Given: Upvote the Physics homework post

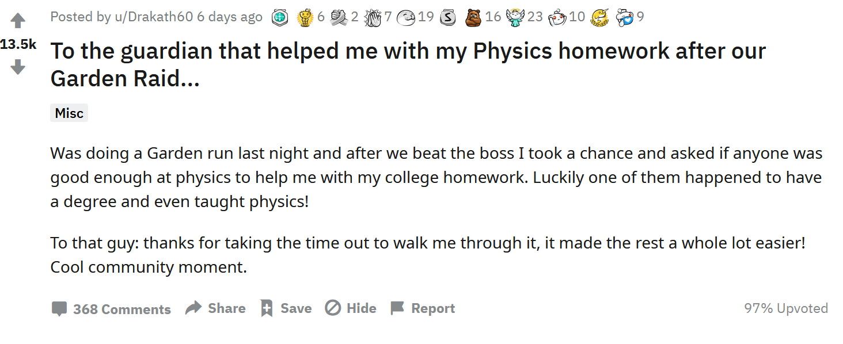Looking at the screenshot, I should coord(18,21).
